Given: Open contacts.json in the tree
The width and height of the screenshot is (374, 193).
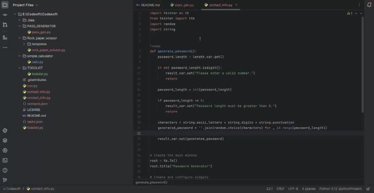Looking at the screenshot, I should click(37, 104).
